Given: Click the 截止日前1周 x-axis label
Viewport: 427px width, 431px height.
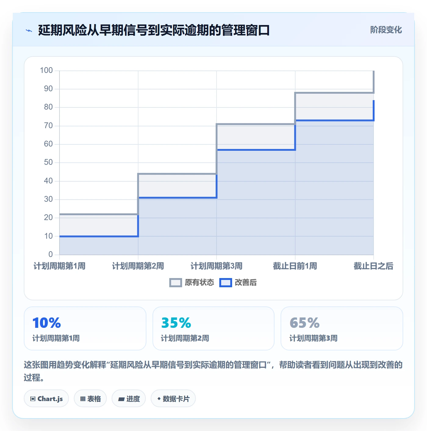Looking at the screenshot, I should [295, 266].
